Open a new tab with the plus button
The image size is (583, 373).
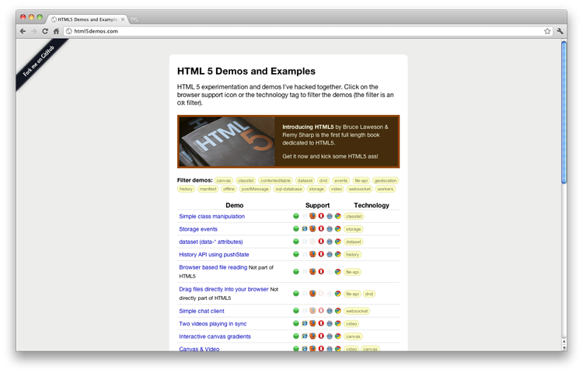134,19
